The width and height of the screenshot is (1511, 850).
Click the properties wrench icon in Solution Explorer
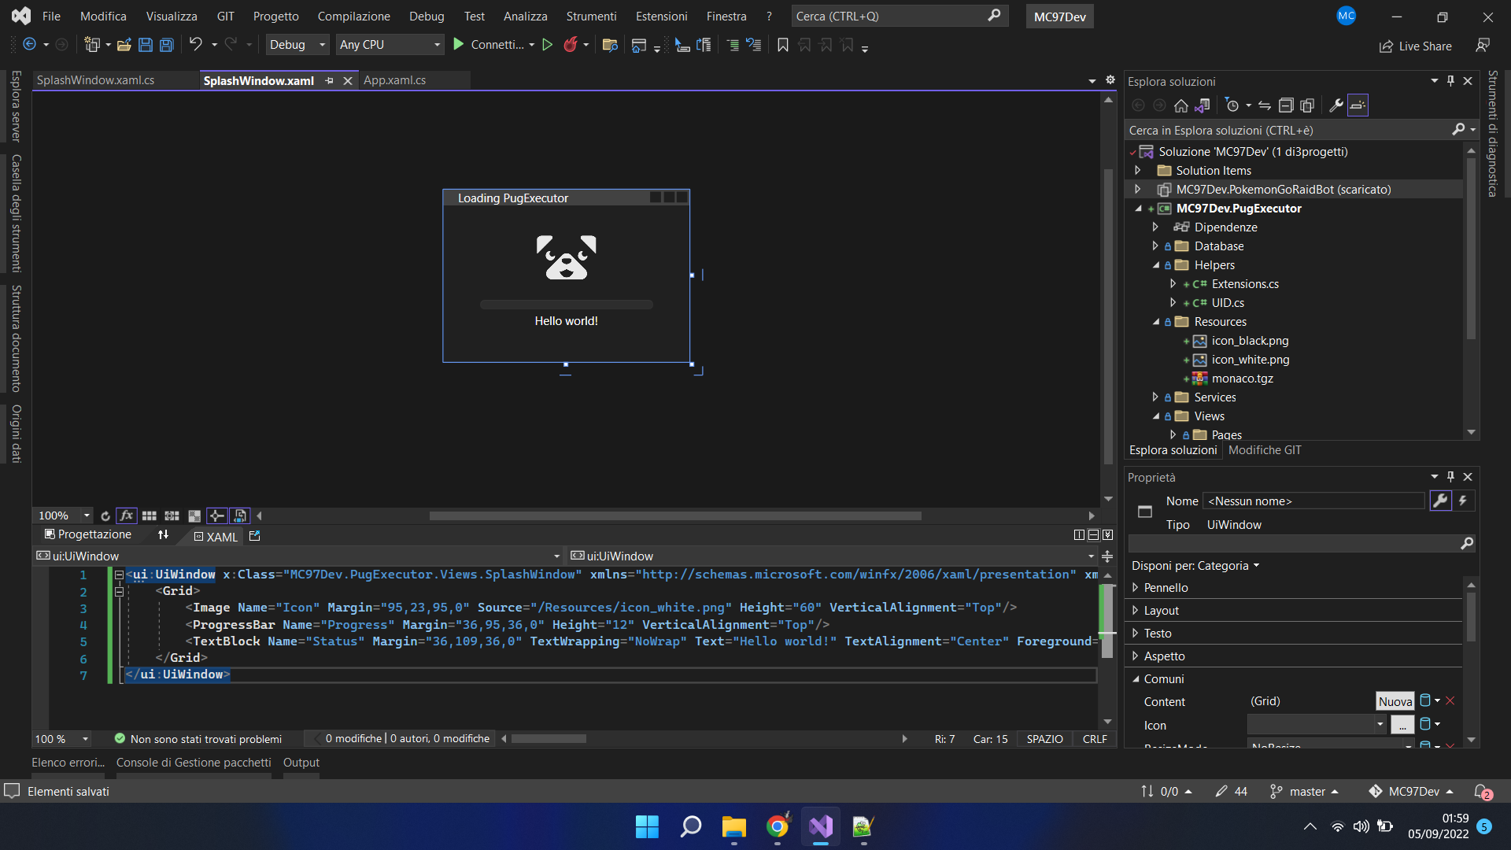(1336, 105)
